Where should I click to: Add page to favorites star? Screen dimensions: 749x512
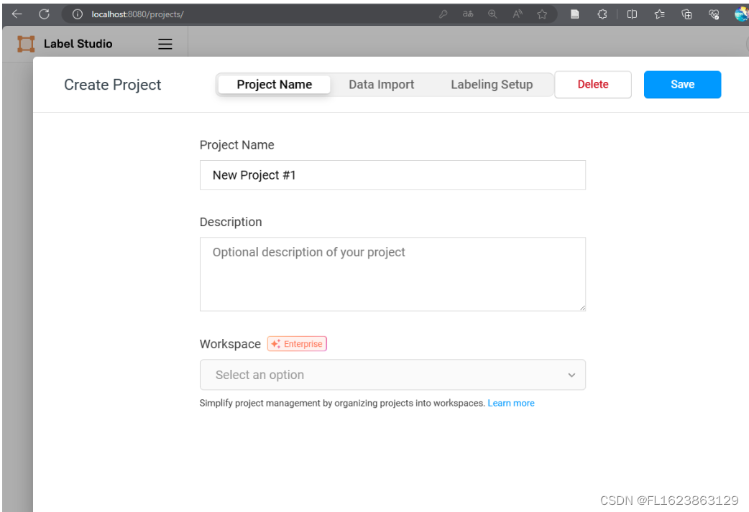point(542,14)
